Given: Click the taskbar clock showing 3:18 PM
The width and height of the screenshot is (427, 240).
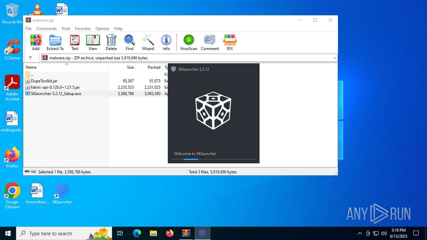Looking at the screenshot, I should 398,233.
